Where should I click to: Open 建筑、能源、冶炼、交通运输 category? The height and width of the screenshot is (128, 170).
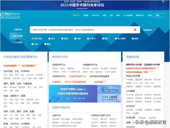coord(18,83)
